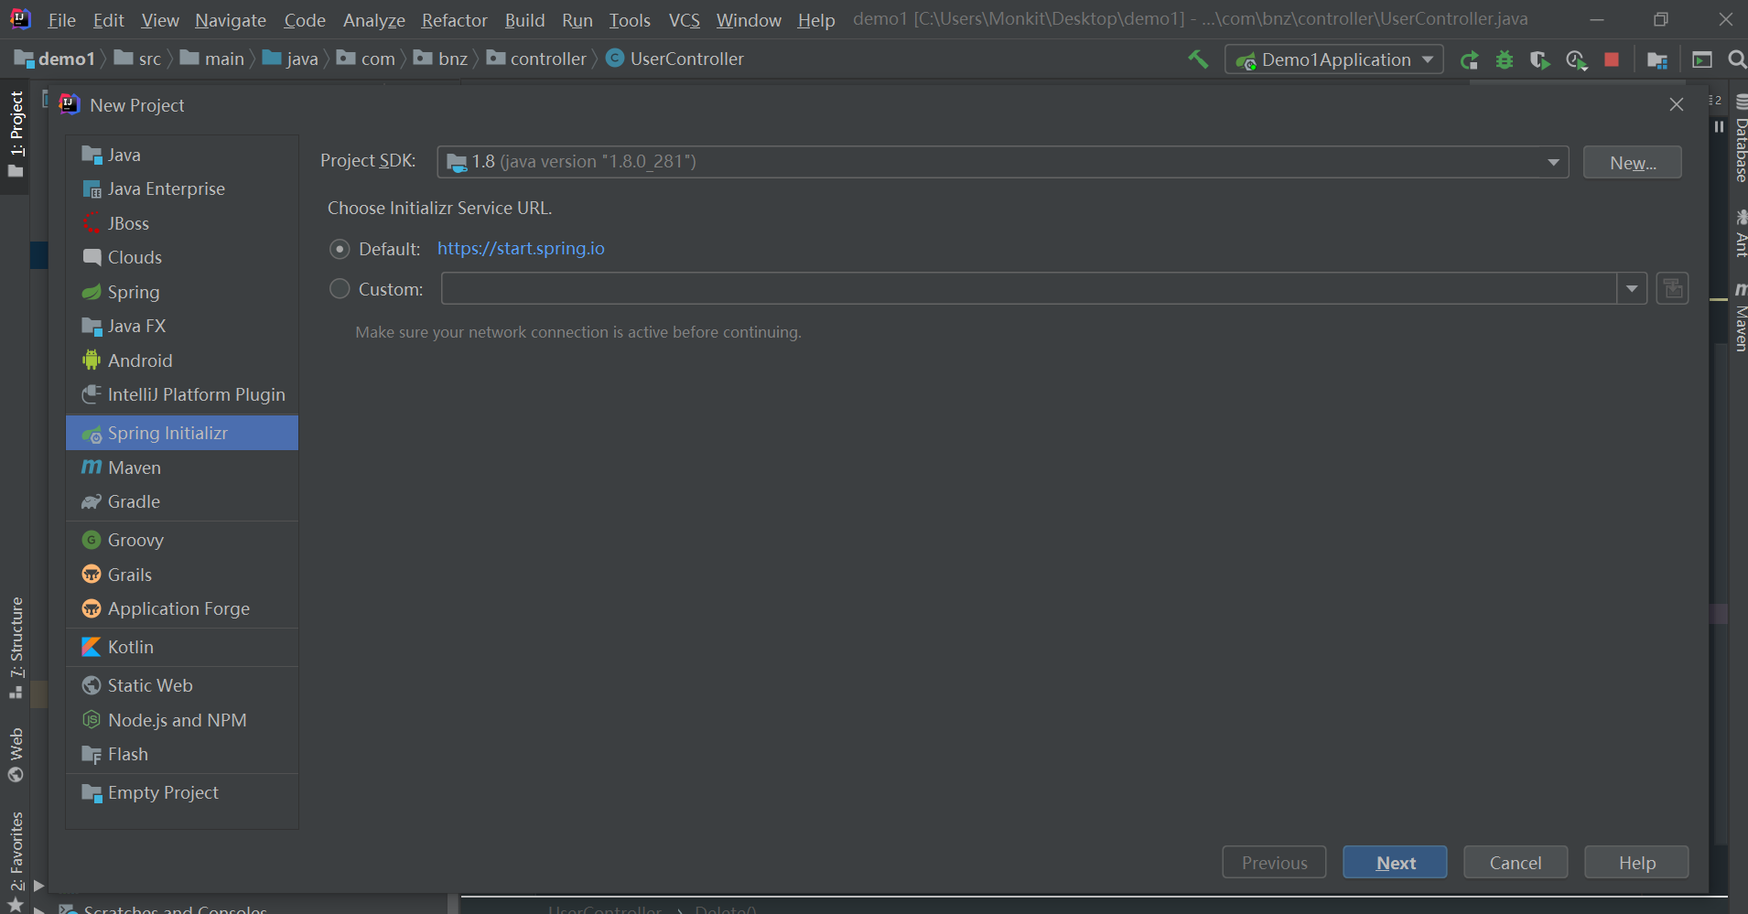Screen dimensions: 1748x914
Task: Open the profiler run icon
Action: click(1576, 60)
